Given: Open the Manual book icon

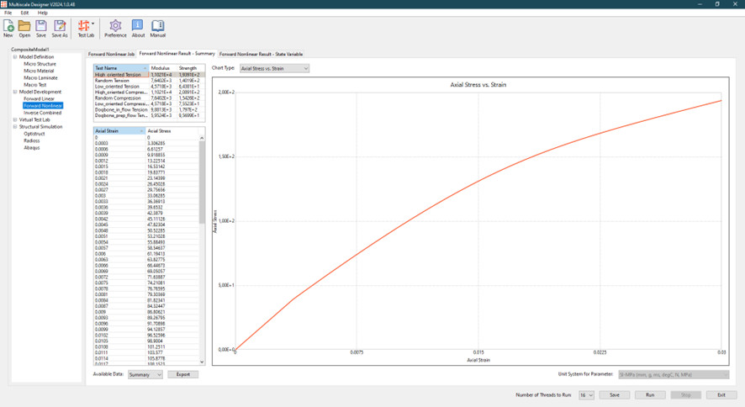Looking at the screenshot, I should [x=158, y=29].
